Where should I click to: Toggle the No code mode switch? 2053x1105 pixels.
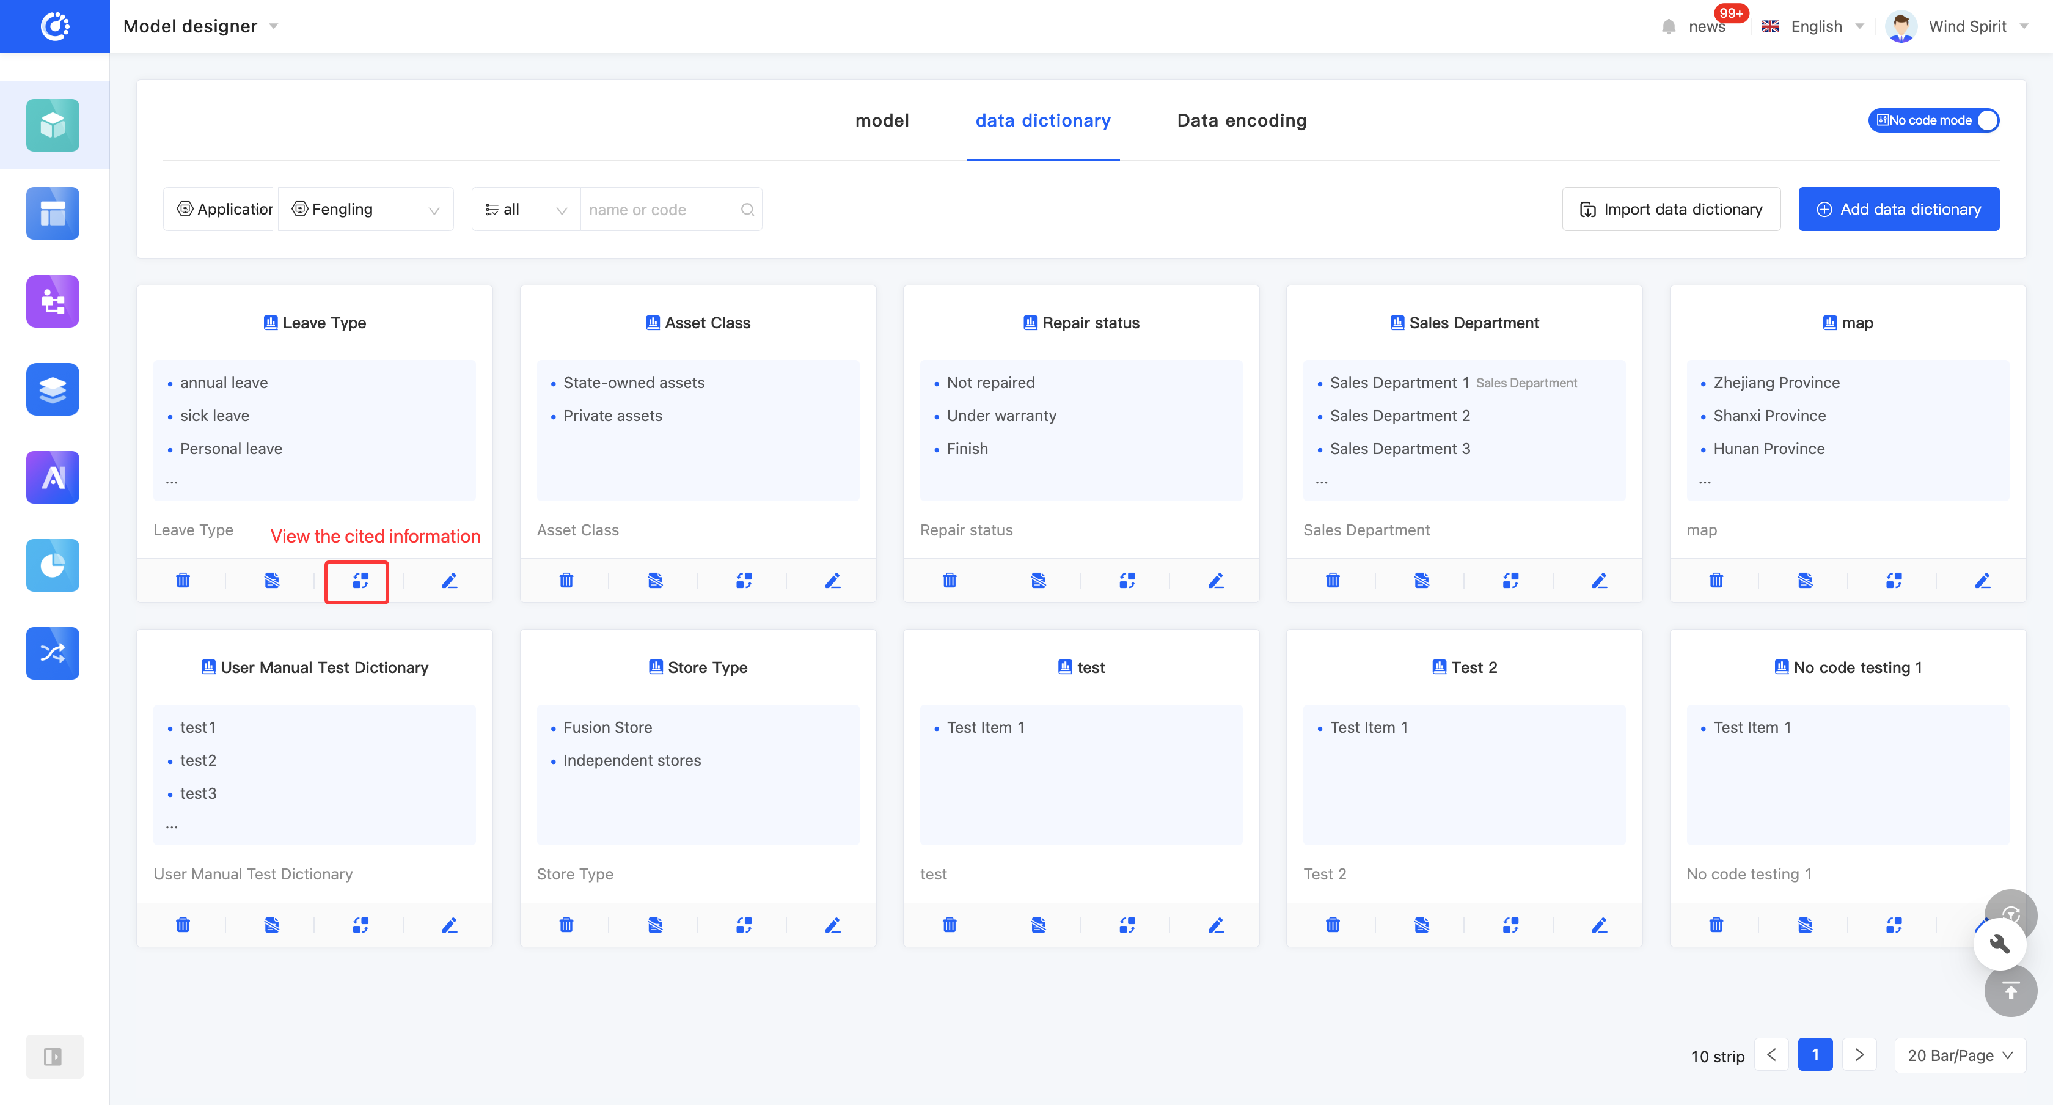click(1933, 120)
